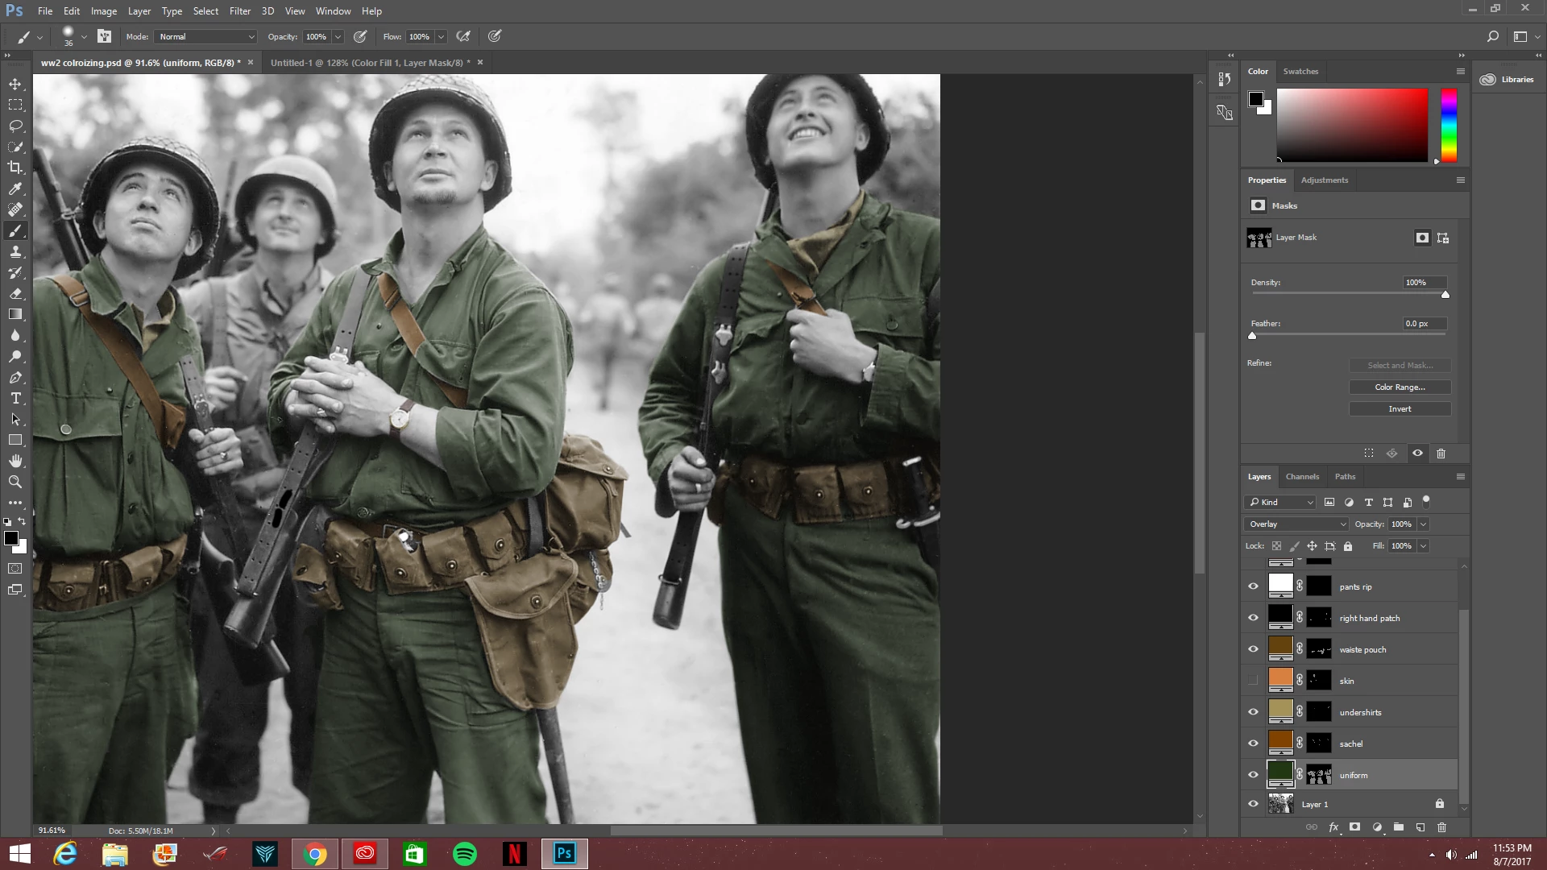Hide the waiste pouch layer
Viewport: 1547px width, 870px height.
1253,649
